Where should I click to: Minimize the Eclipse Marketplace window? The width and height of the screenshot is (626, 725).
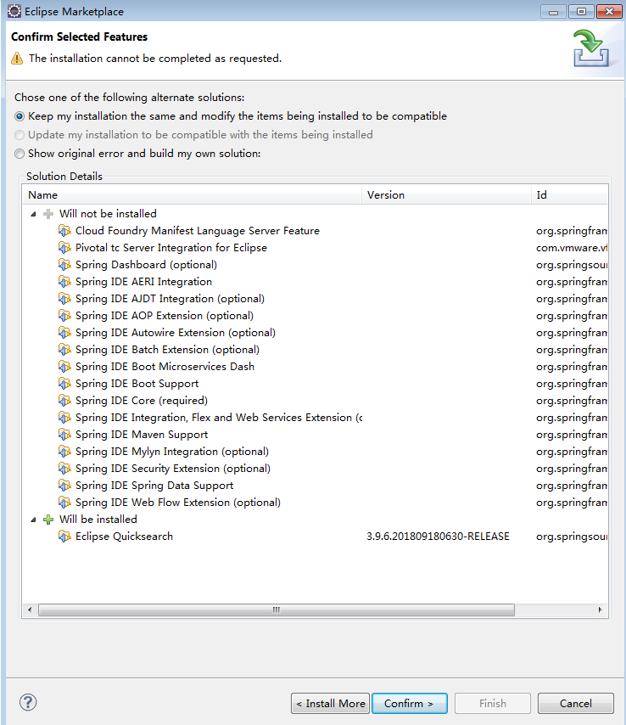[553, 12]
